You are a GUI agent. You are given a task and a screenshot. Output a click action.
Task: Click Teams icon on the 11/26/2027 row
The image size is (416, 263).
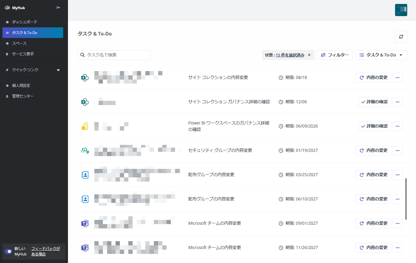[85, 248]
